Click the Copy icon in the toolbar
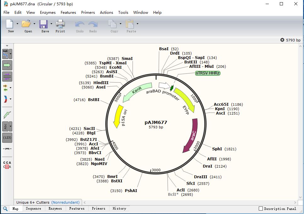The image size is (304, 214). click(112, 24)
